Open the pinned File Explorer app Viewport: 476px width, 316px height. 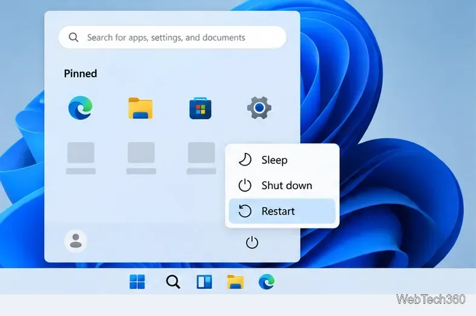140,108
